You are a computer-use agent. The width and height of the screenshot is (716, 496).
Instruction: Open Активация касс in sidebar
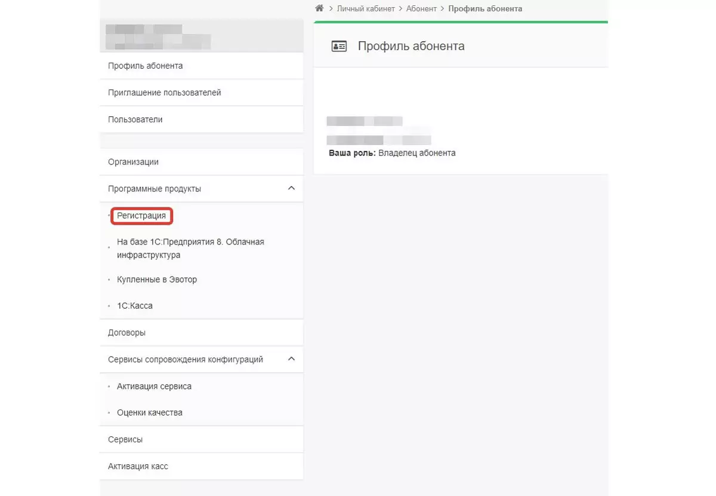tap(138, 466)
